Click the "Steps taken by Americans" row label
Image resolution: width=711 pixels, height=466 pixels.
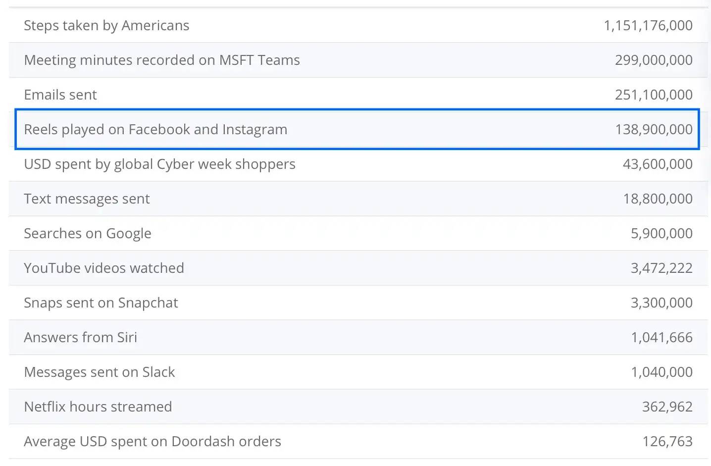[106, 26]
